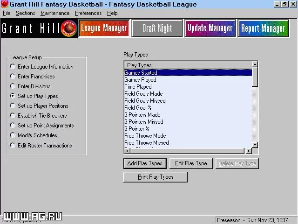298x224 pixels.
Task: Select Enter Franchises radio option
Action: pos(32,77)
